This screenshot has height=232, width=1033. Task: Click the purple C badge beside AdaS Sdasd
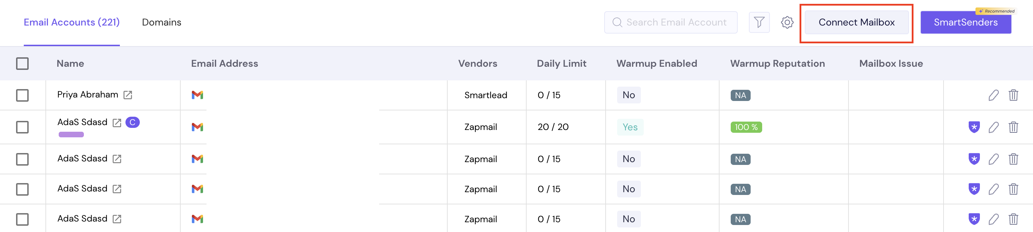[x=132, y=122]
